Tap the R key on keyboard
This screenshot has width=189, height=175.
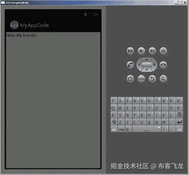tap(136, 108)
